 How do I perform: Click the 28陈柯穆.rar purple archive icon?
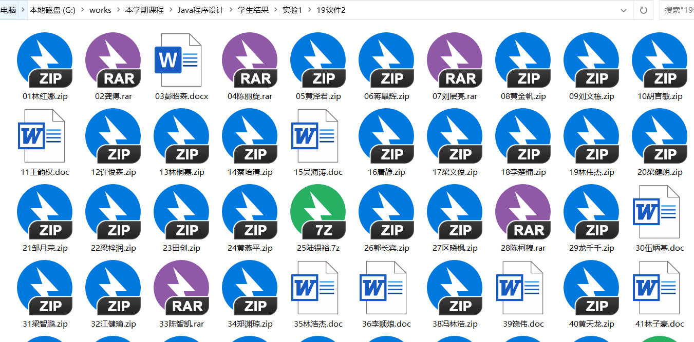[x=523, y=212]
